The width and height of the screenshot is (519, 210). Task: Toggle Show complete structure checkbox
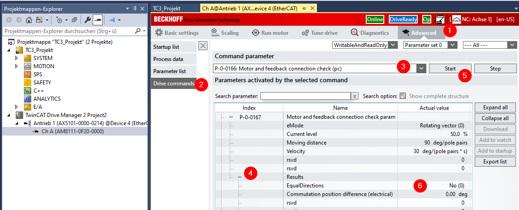coord(402,96)
